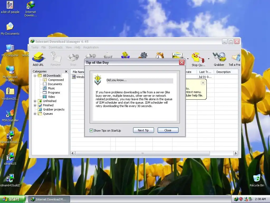The image size is (270, 203).
Task: Expand the Queues tree node
Action: click(35, 114)
